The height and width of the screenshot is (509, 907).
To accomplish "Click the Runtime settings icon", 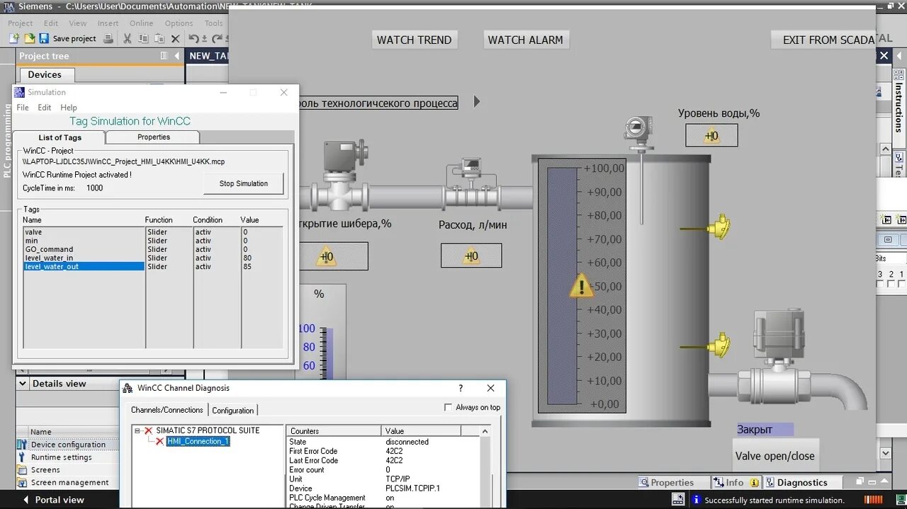I will coord(21,457).
